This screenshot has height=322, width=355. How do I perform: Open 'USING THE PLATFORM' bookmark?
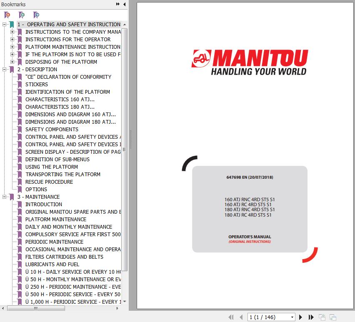tap(51, 167)
